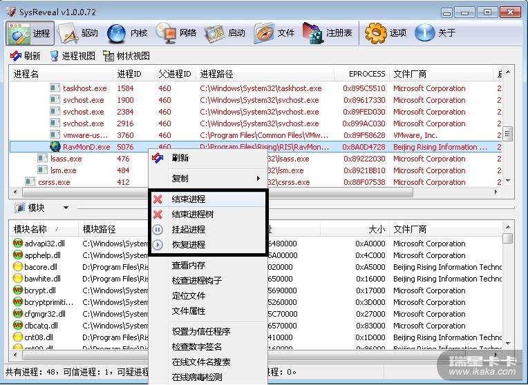Choose 文件属性 in the context menu
The width and height of the screenshot is (528, 385).
pos(207,311)
